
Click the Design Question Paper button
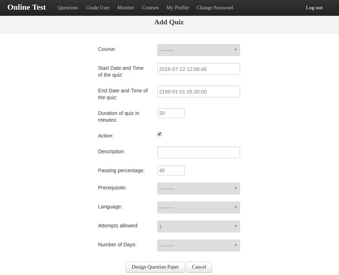coord(155,267)
